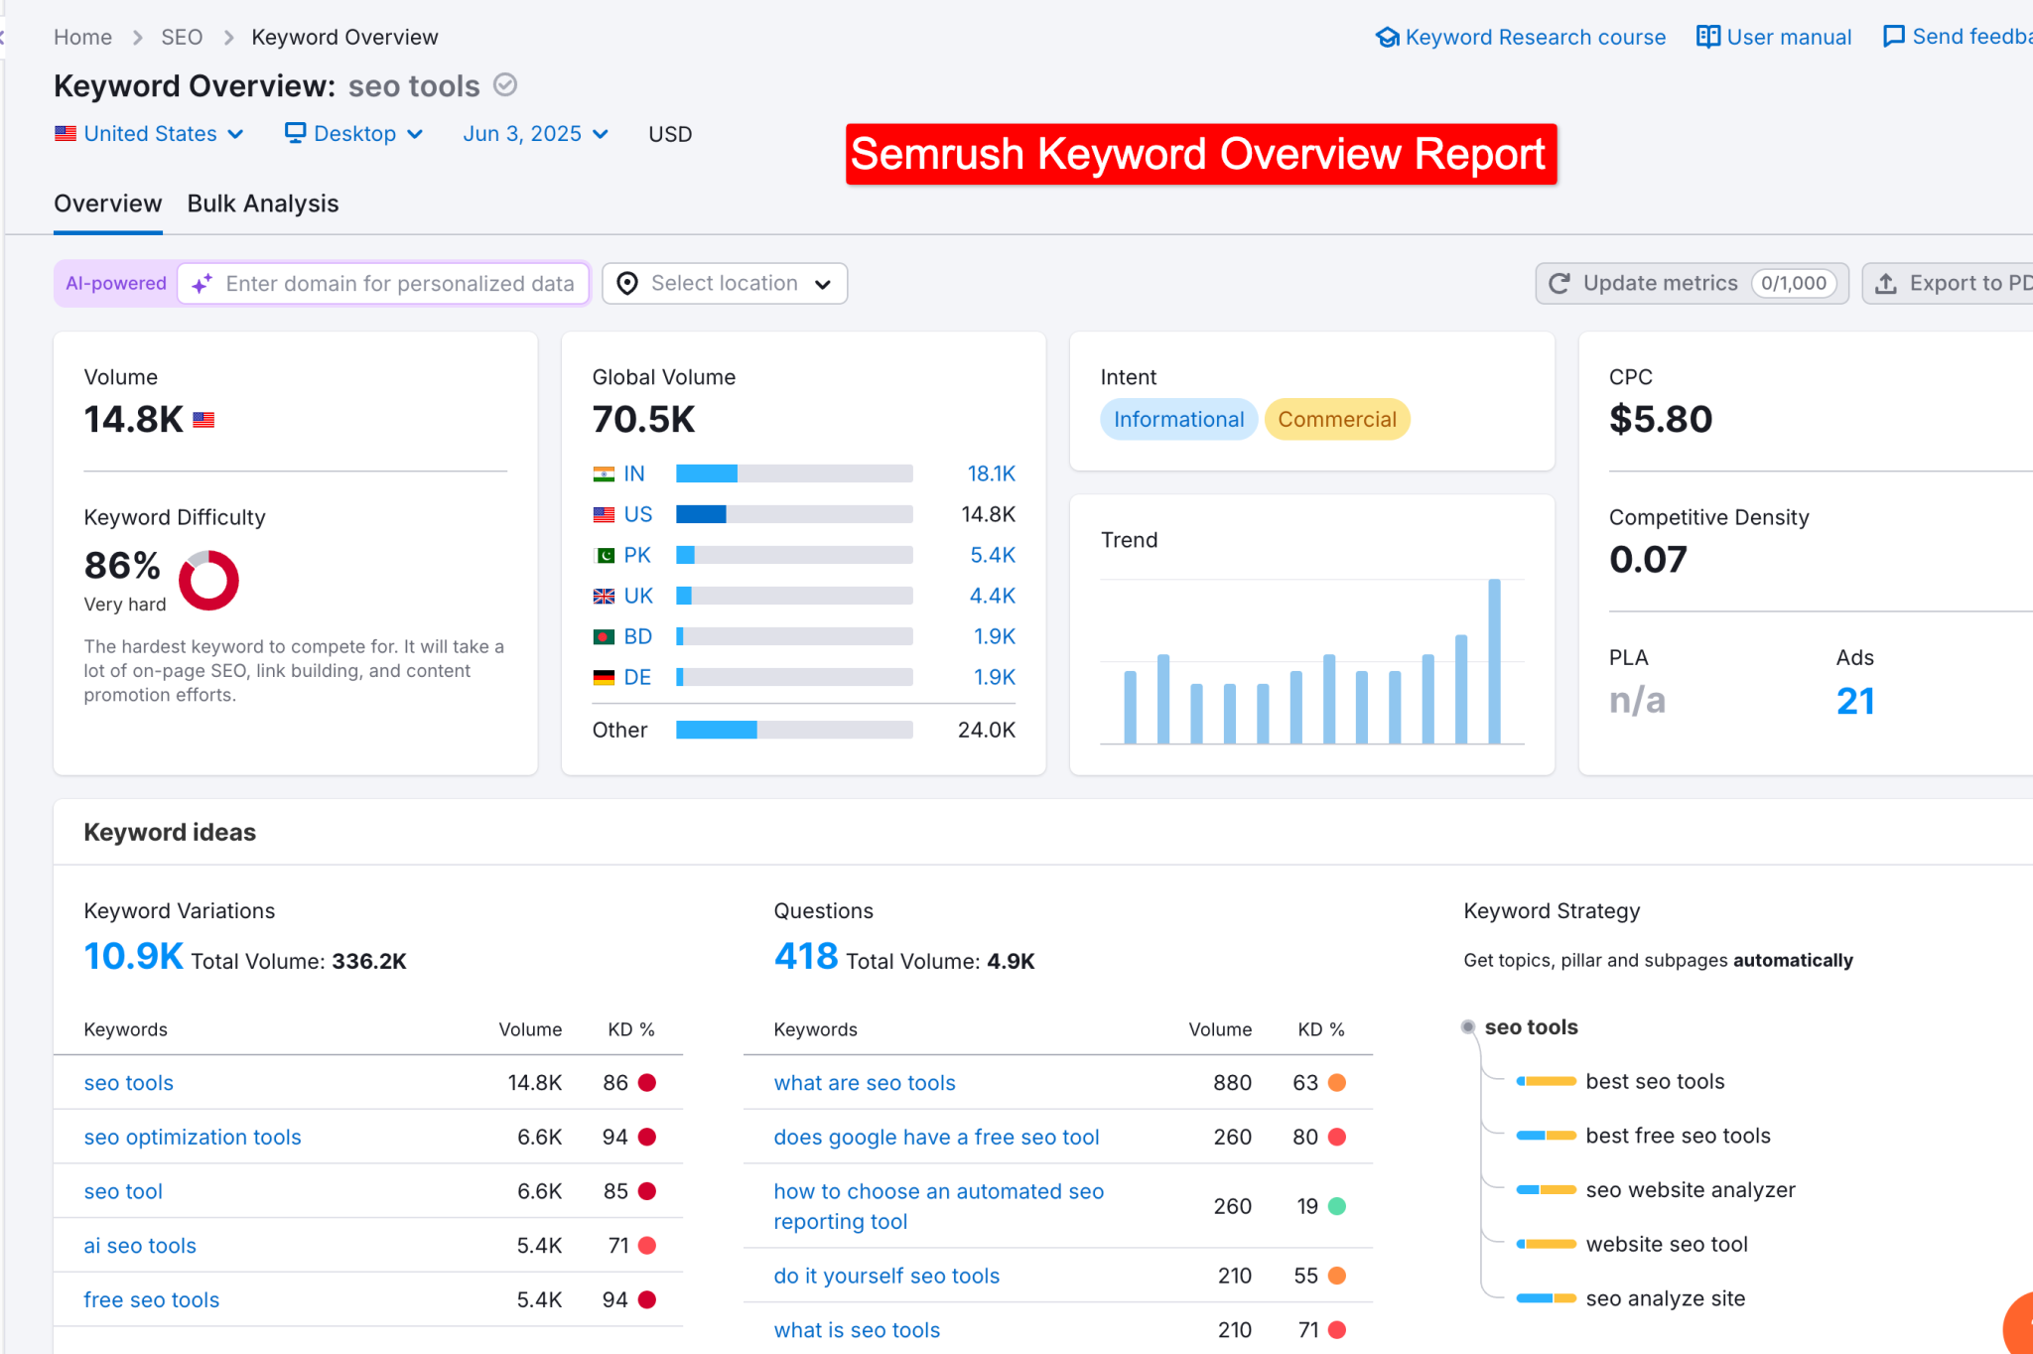2033x1354 pixels.
Task: Click the India flag icon
Action: pyautogui.click(x=604, y=474)
